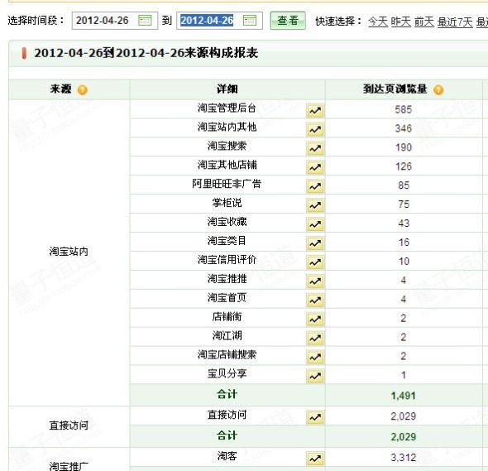The height and width of the screenshot is (471, 488).
Task: Show trend chart for 宝贝分享
Action: pyautogui.click(x=315, y=377)
